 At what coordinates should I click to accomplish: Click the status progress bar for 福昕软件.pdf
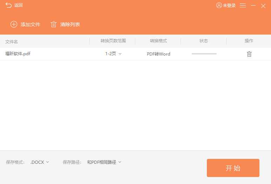pyautogui.click(x=204, y=54)
